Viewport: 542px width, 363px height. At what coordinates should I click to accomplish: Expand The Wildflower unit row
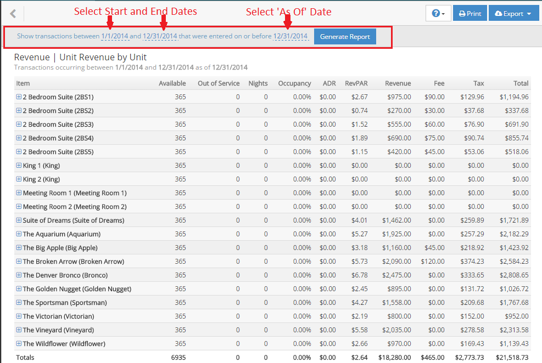[x=19, y=344]
